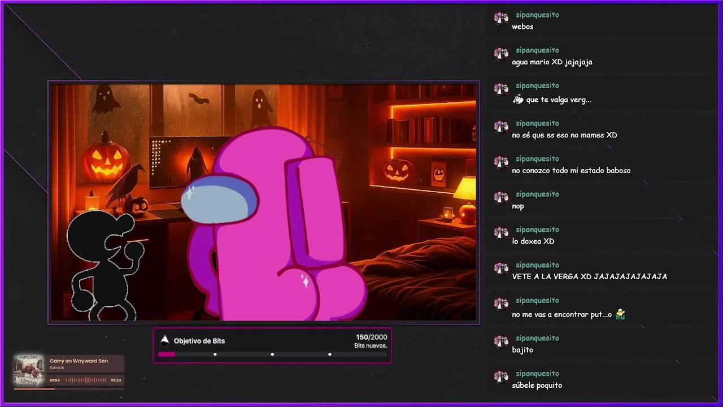Select the message 'agua mario XD jajajaja'
723x407 pixels.
point(552,62)
